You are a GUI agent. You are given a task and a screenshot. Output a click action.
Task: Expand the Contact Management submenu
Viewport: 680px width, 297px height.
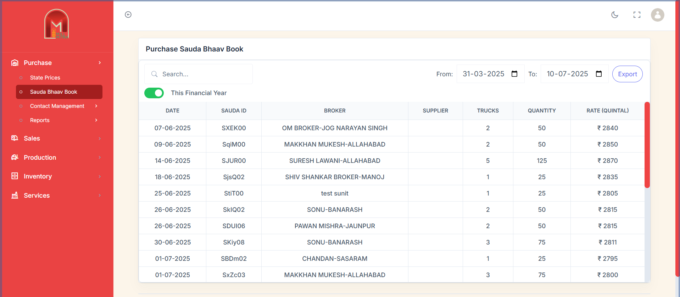coord(96,106)
